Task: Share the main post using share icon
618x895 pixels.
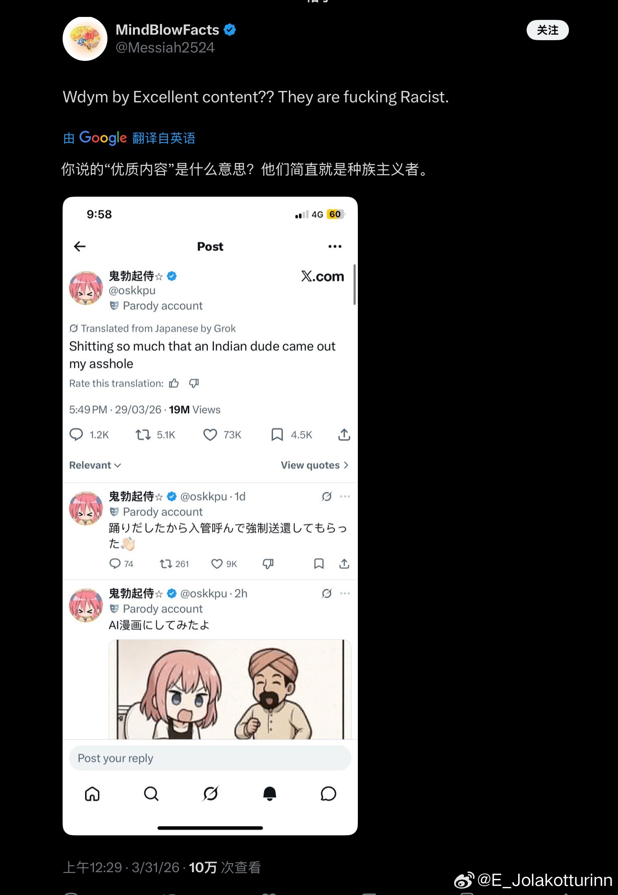Action: click(344, 435)
